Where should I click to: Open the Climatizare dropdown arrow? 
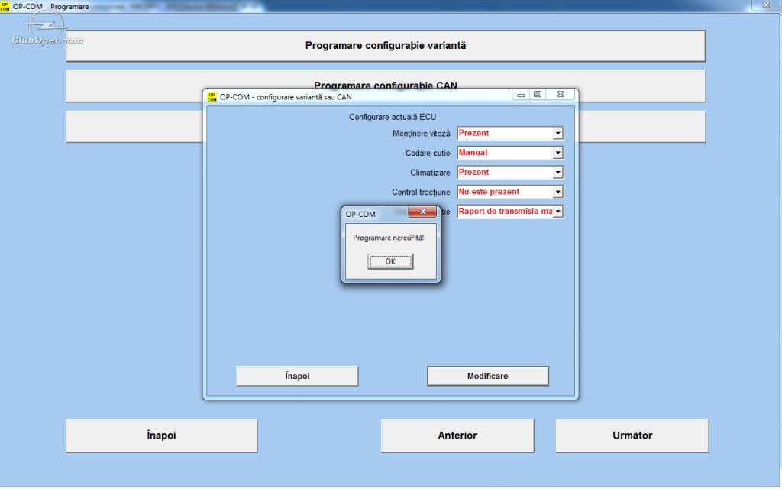[x=558, y=172]
